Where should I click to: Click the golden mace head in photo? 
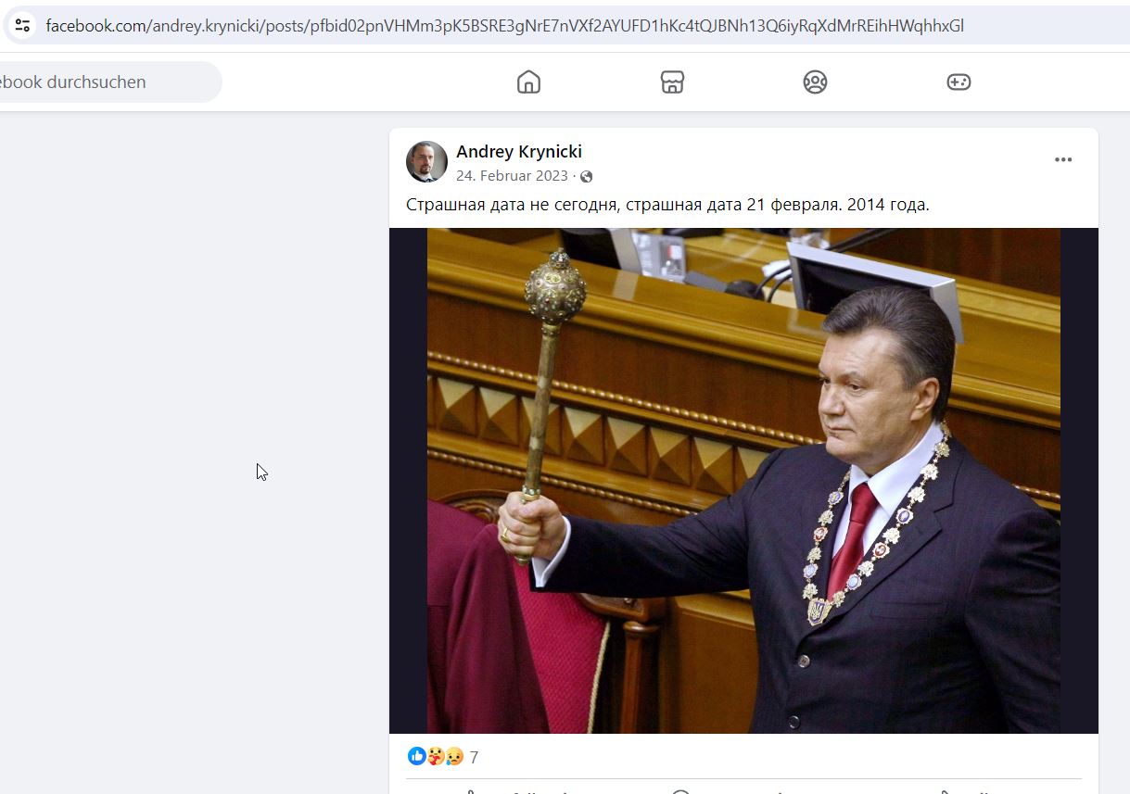click(x=554, y=288)
